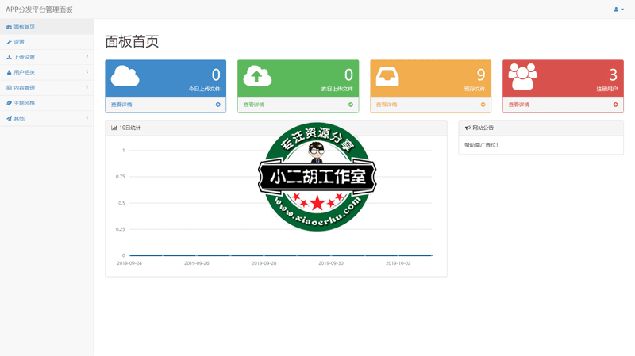Click the megaphone icon beside 网站公告
Image resolution: width=635 pixels, height=356 pixels.
[x=468, y=128]
